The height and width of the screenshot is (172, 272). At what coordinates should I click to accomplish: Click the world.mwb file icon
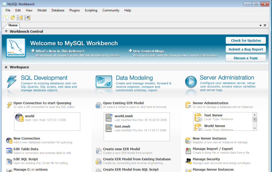click(x=109, y=117)
